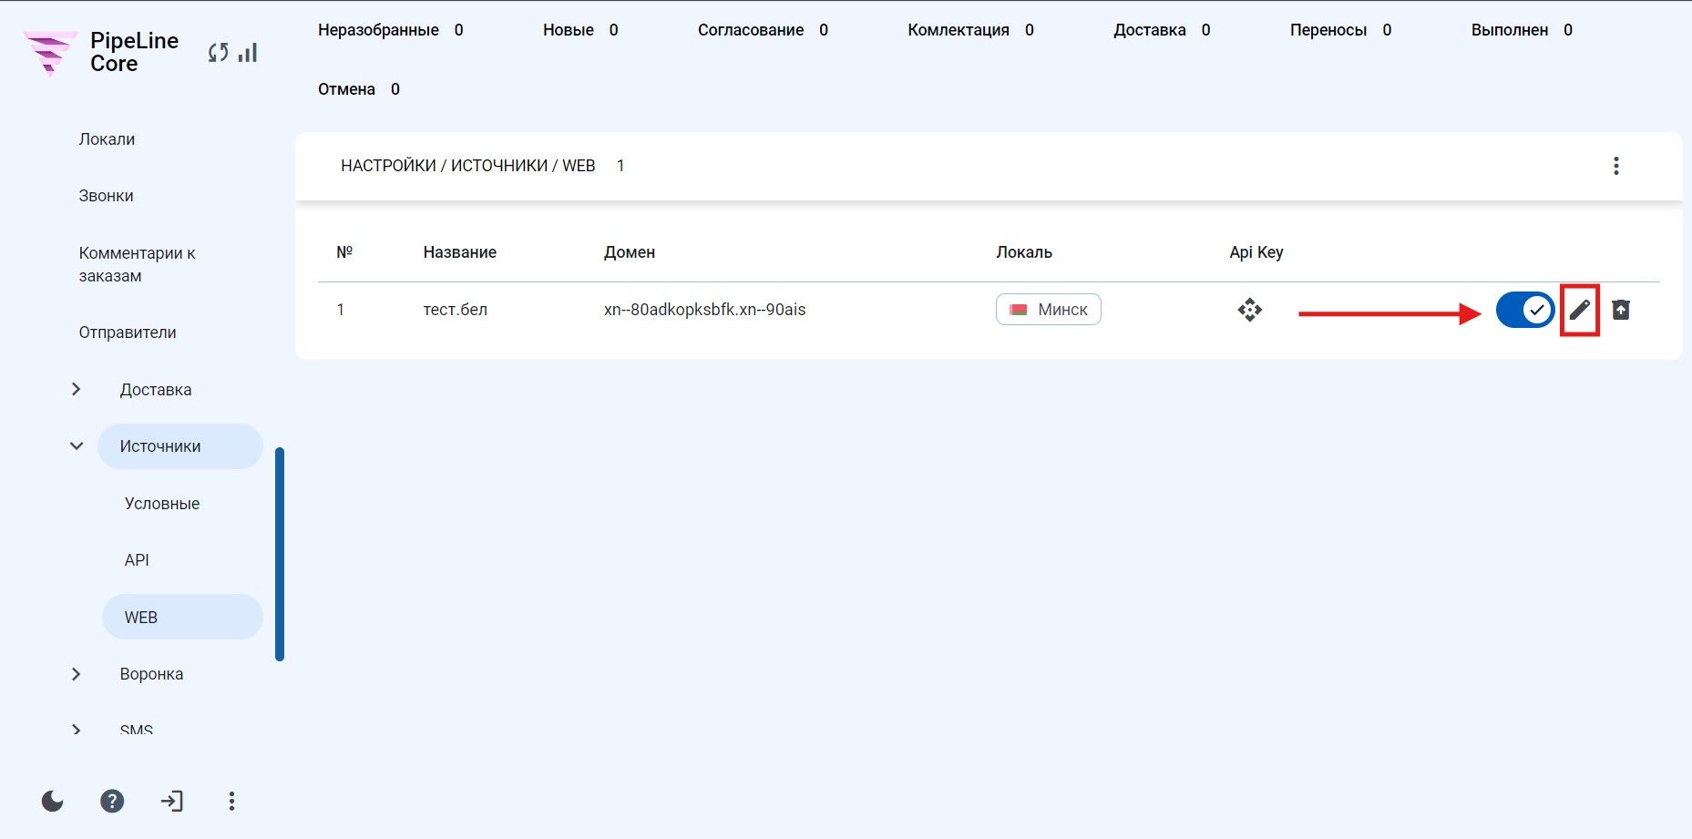Click the Api Key icon for тест.бел
Viewport: 1692px width, 839px height.
pyautogui.click(x=1249, y=310)
